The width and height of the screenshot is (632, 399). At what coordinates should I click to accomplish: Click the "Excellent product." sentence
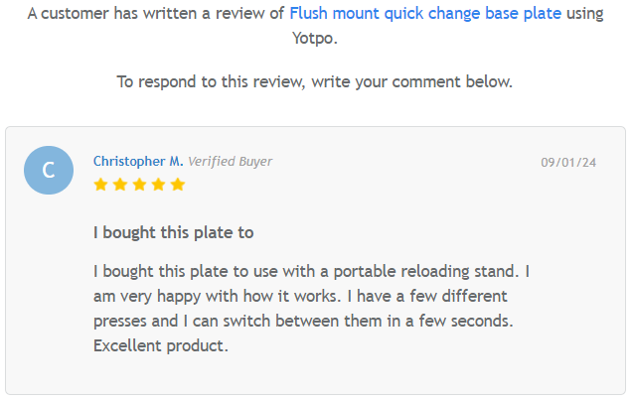tap(161, 346)
